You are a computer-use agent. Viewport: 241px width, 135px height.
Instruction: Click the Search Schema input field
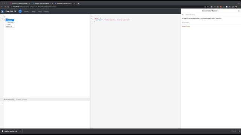212,15
